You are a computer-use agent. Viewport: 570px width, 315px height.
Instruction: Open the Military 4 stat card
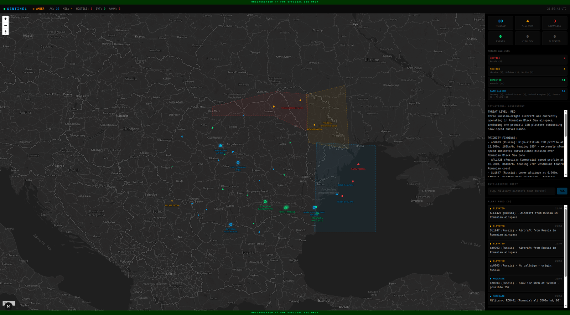[528, 23]
